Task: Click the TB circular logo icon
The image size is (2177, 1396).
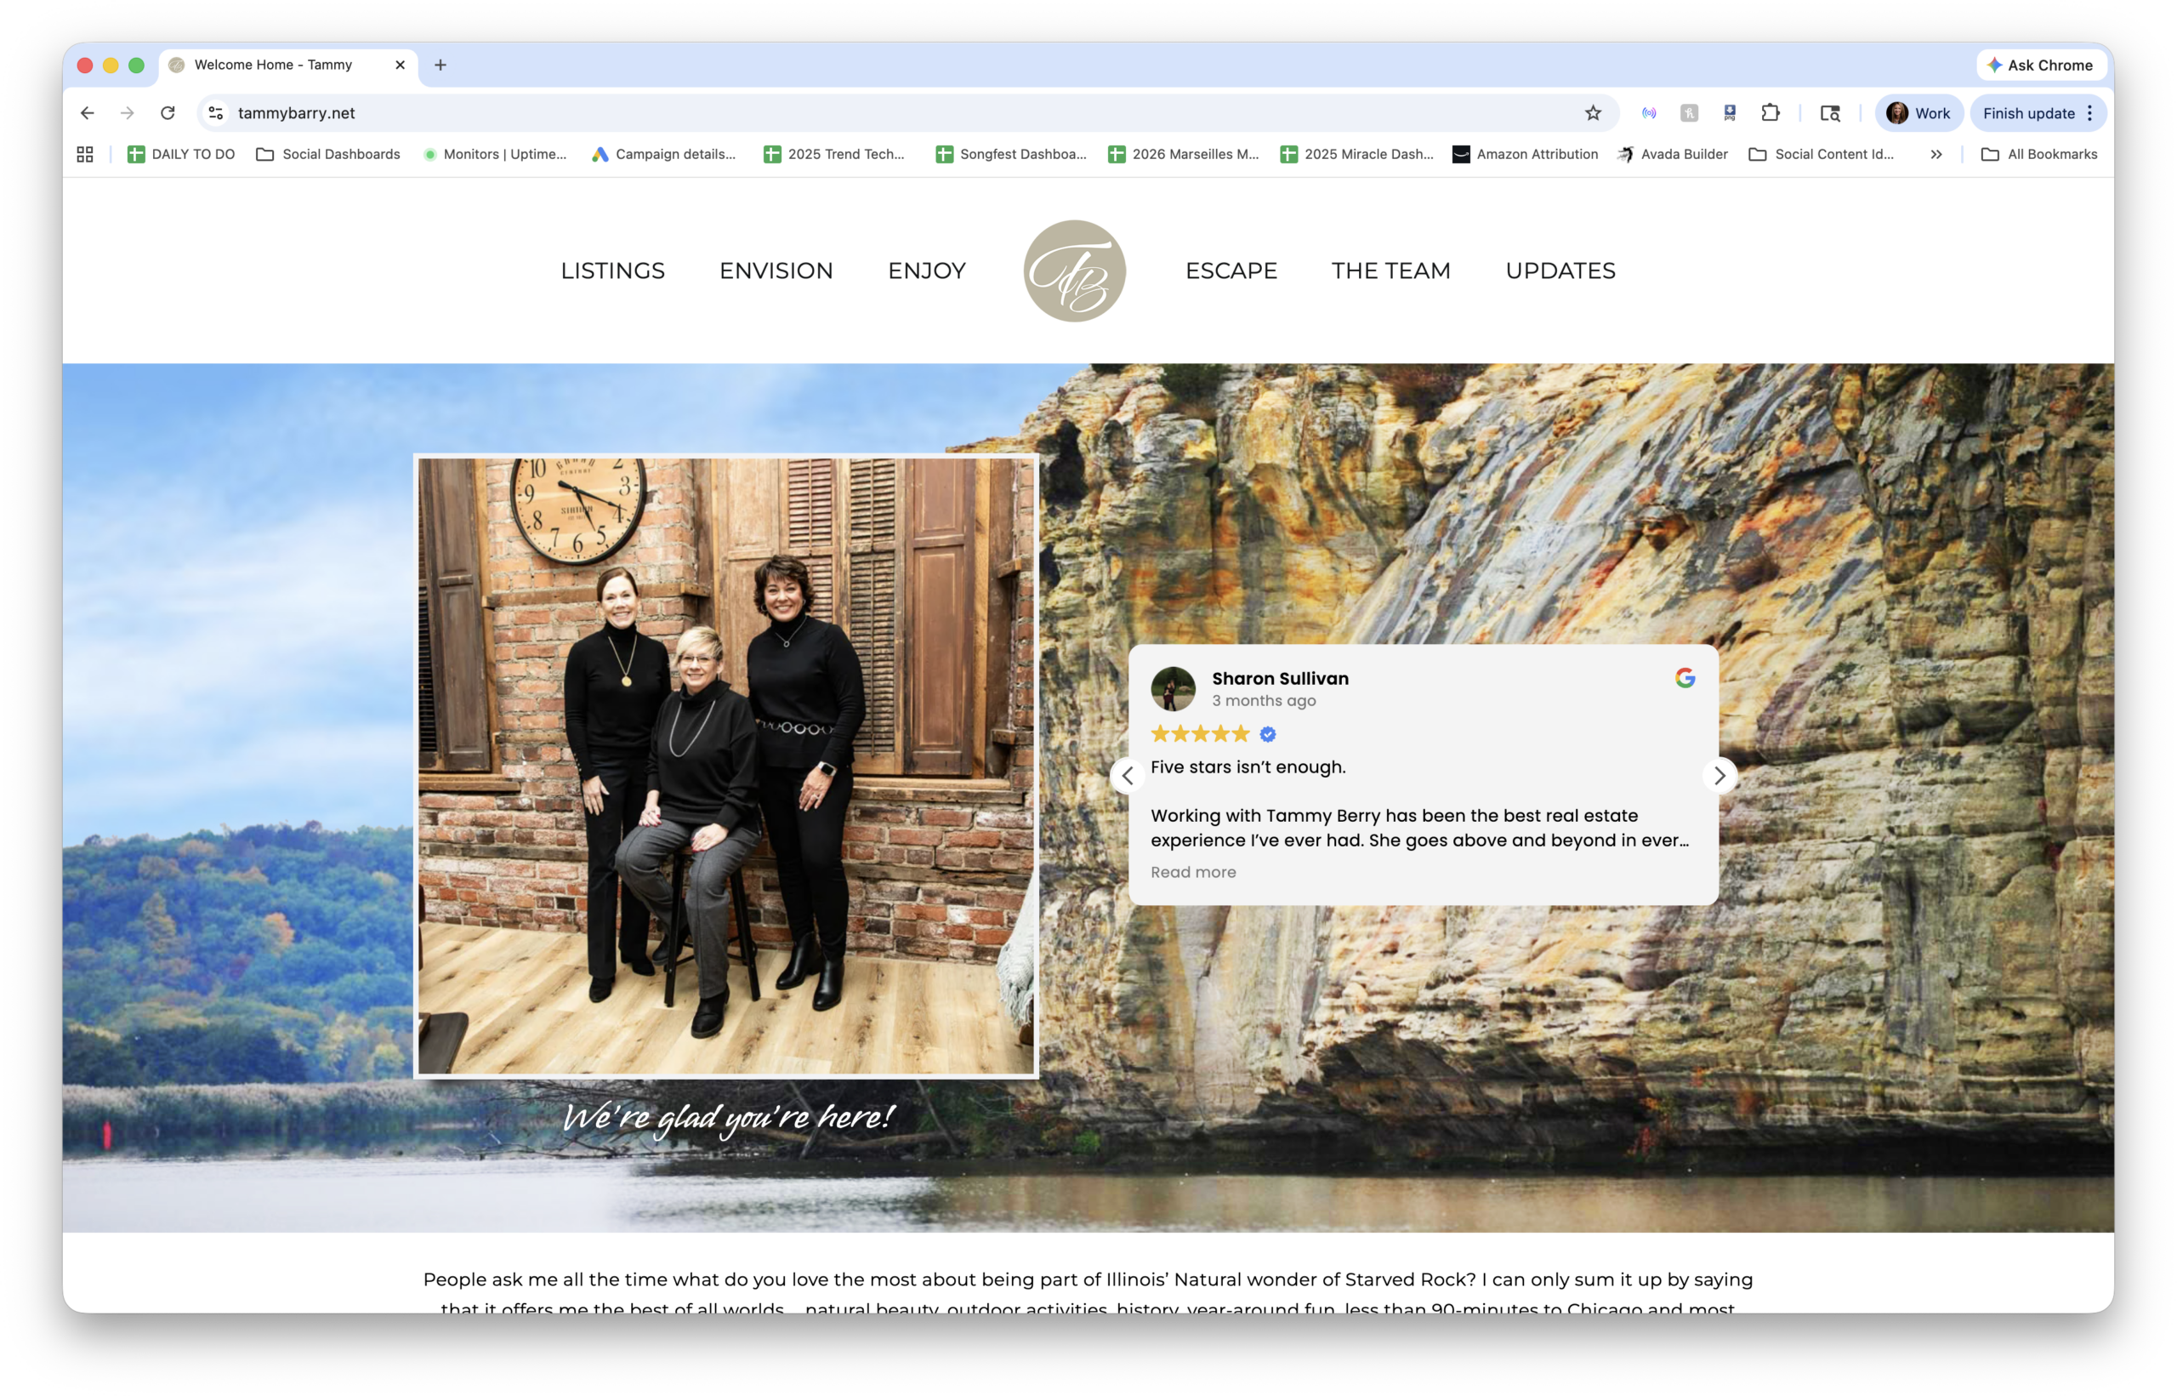Action: coord(1074,271)
